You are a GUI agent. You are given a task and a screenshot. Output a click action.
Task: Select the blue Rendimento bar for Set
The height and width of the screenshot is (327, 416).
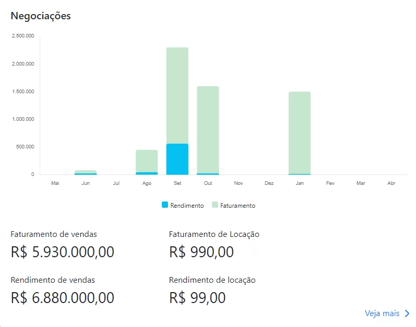[x=177, y=159]
